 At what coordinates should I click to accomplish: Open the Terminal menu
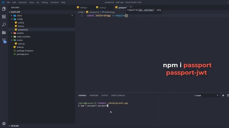pyautogui.click(x=54, y=2)
